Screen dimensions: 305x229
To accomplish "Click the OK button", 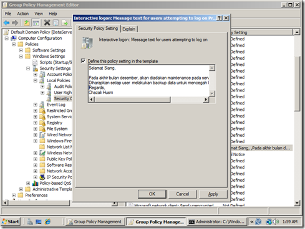I will pos(152,194).
